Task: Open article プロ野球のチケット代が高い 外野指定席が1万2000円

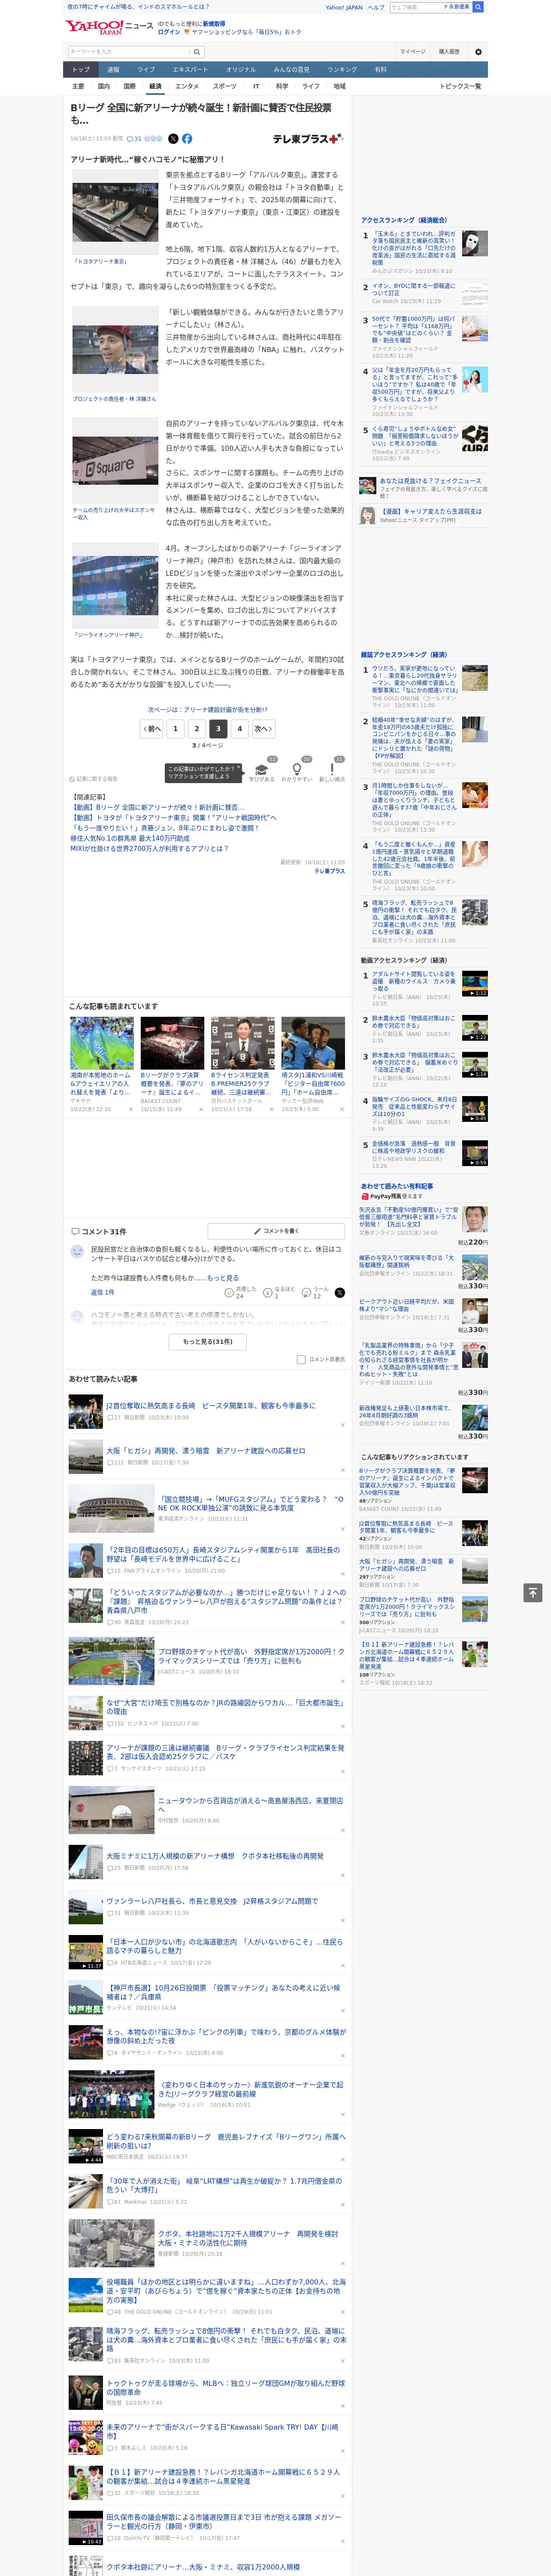Action: (250, 1656)
